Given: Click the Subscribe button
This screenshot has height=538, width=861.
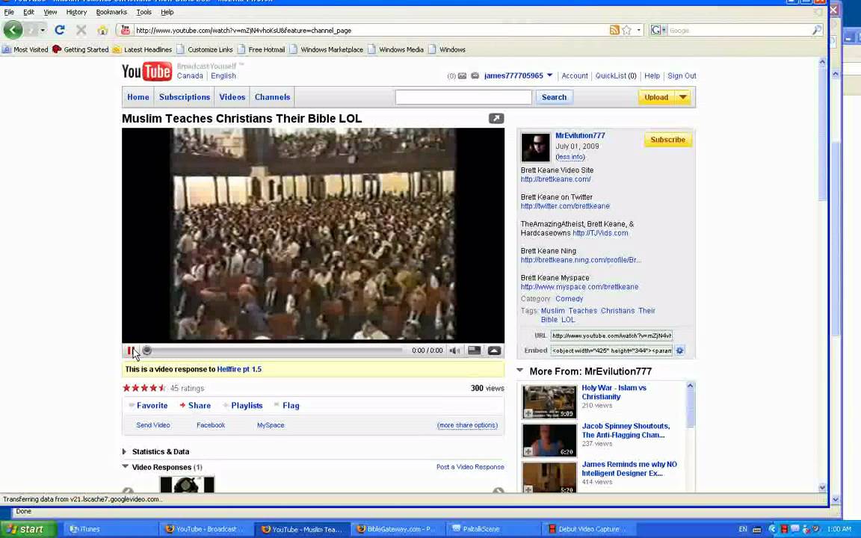Looking at the screenshot, I should click(667, 140).
